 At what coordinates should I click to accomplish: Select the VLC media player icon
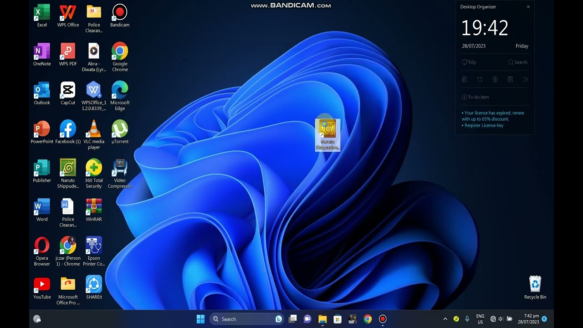tap(94, 135)
